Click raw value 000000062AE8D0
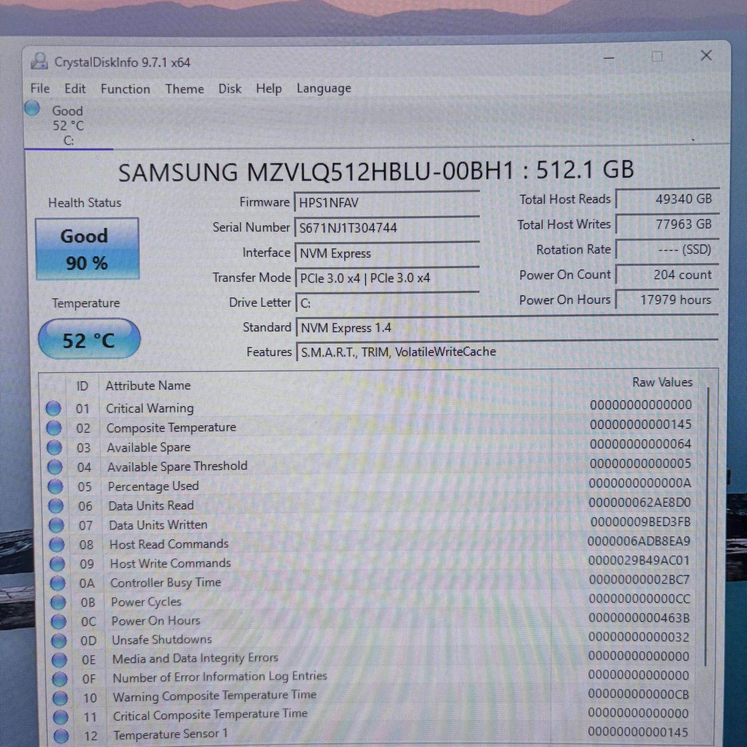 639,503
